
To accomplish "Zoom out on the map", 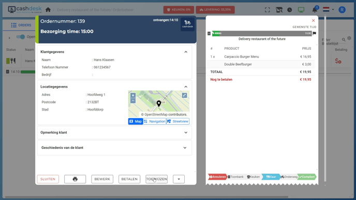I will coord(133,101).
